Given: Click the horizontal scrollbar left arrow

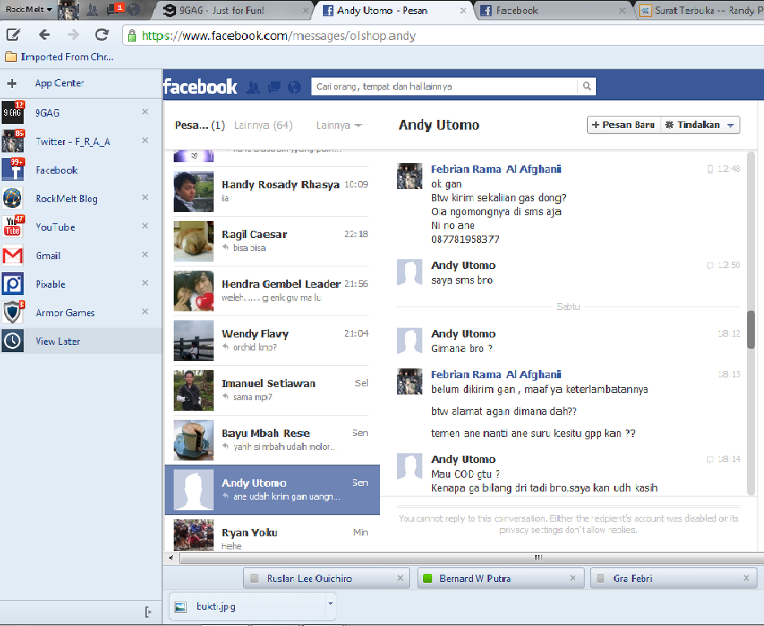Looking at the screenshot, I should [170, 558].
